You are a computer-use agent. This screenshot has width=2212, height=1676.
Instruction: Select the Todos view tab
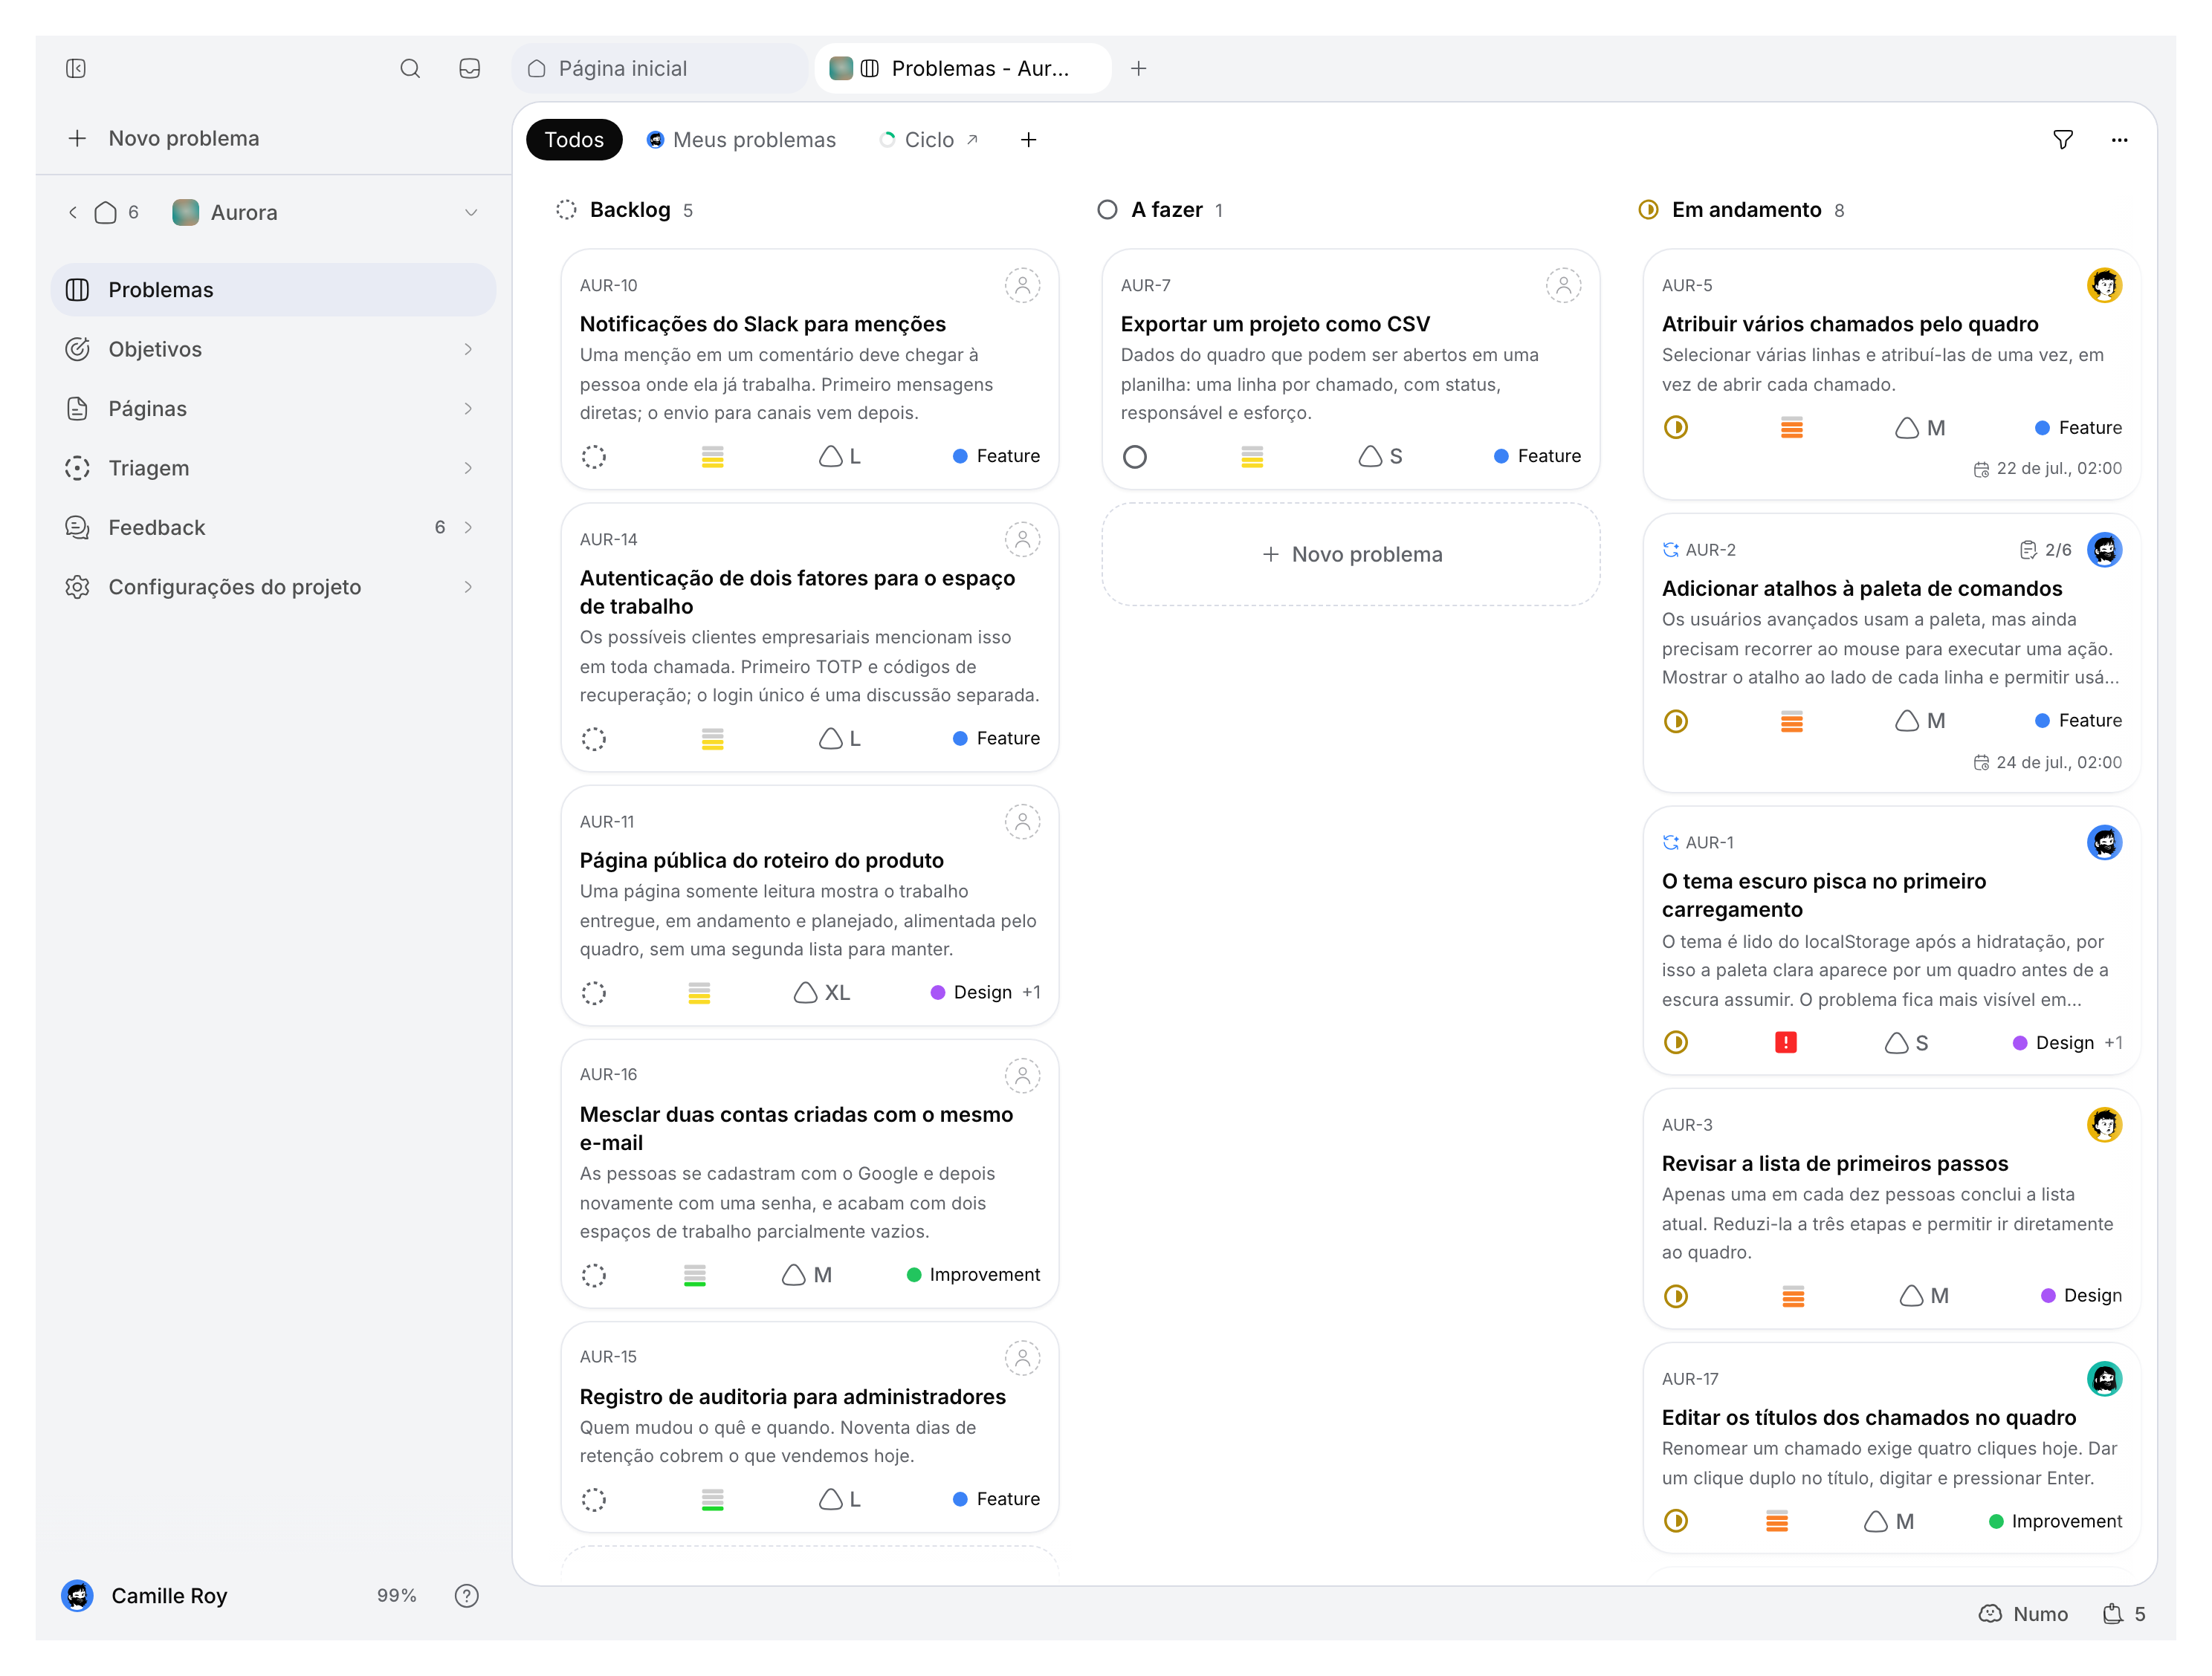[x=574, y=140]
